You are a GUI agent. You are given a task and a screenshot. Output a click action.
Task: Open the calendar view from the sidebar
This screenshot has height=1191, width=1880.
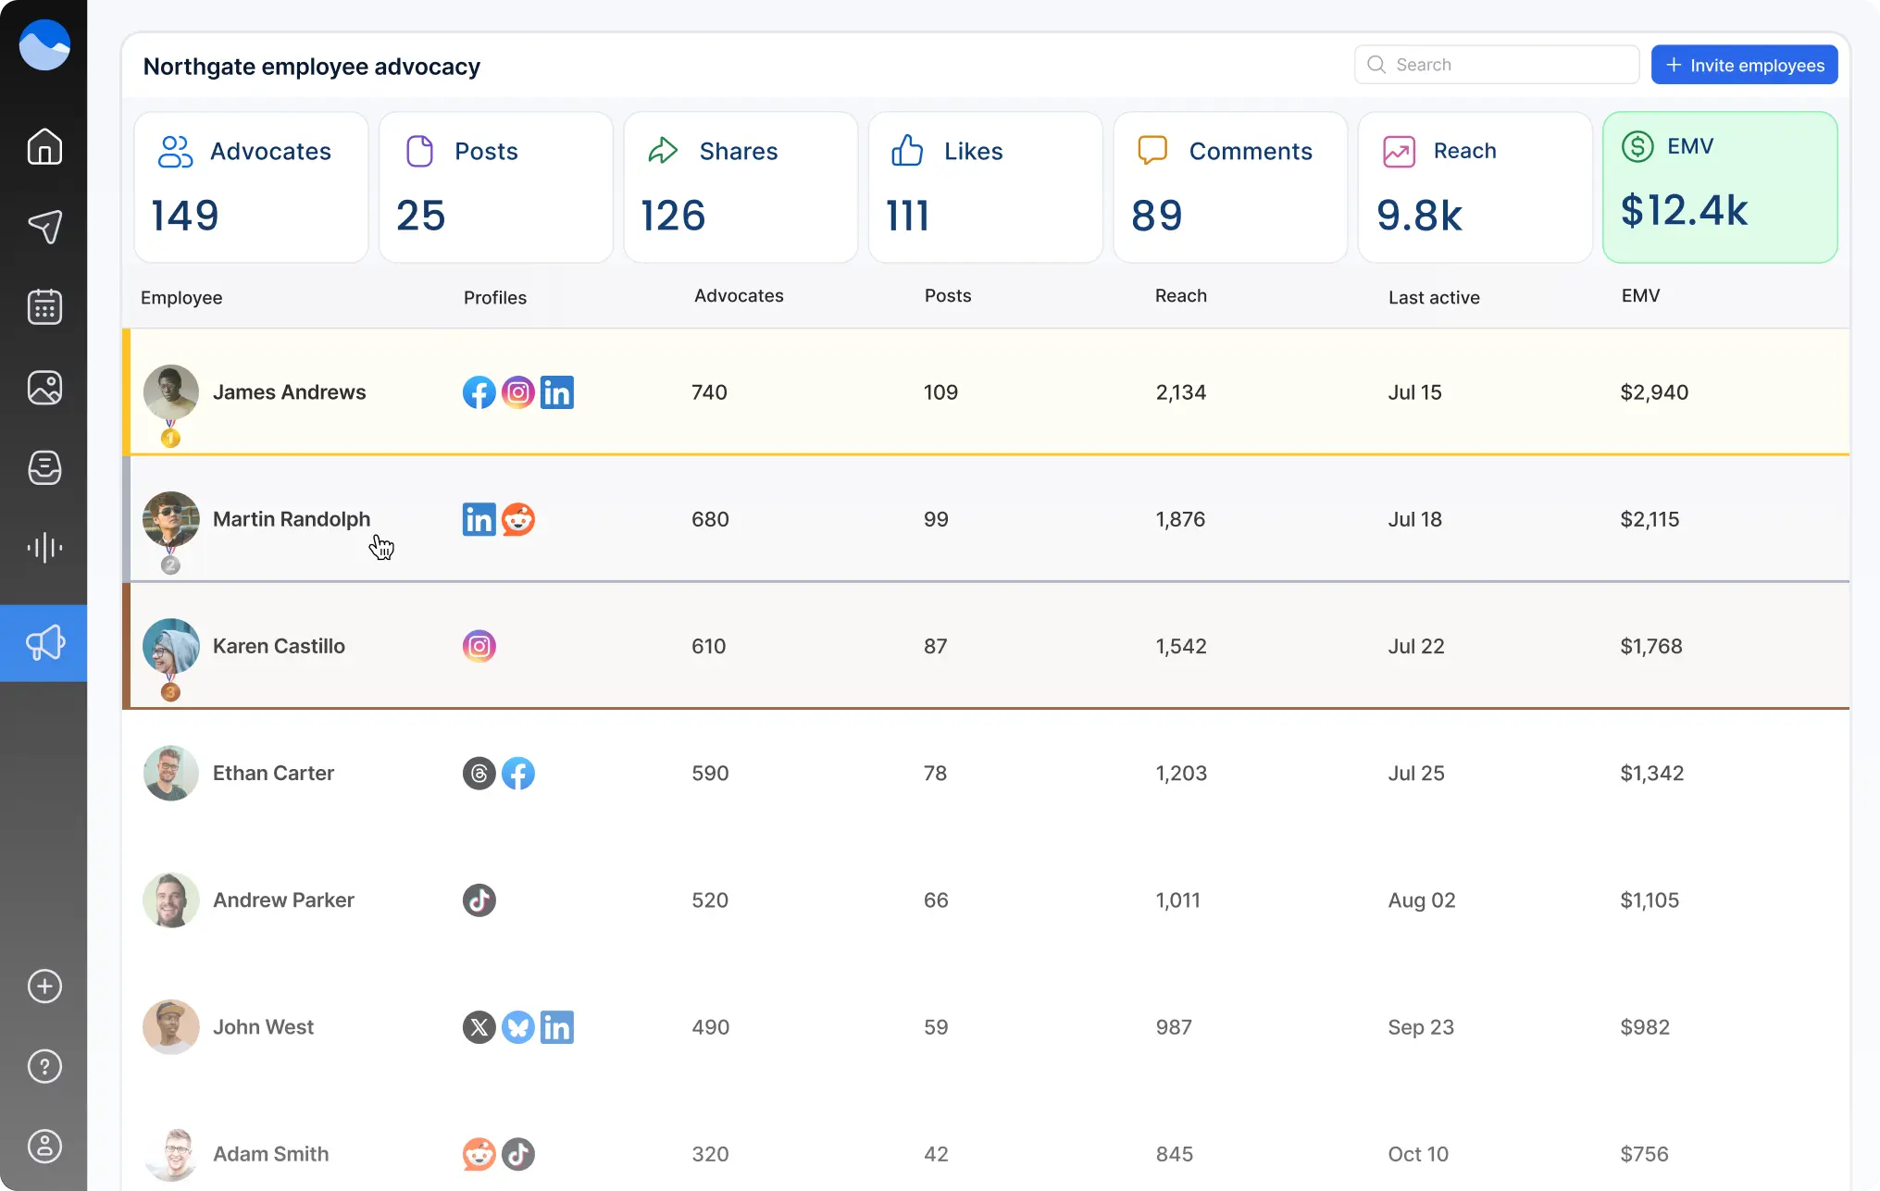tap(44, 306)
